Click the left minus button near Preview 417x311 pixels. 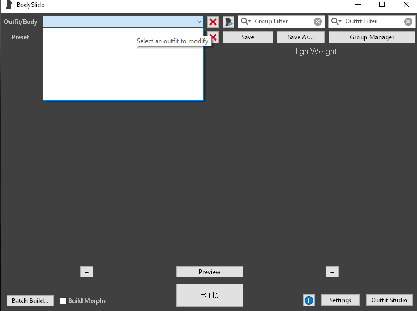[x=87, y=272]
